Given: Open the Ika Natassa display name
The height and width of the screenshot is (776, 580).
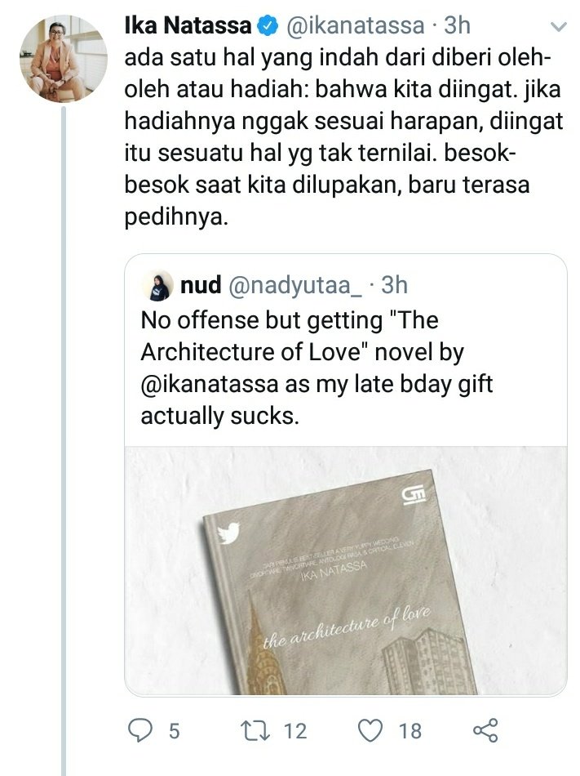Looking at the screenshot, I should coord(188,26).
